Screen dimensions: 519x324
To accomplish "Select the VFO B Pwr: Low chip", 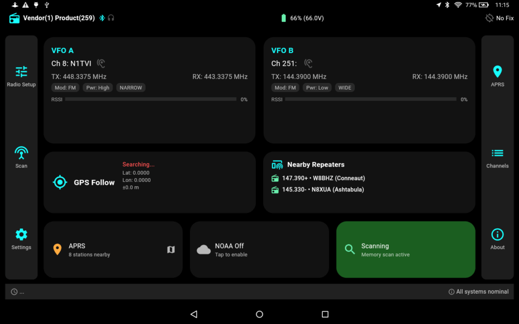I will coord(317,88).
